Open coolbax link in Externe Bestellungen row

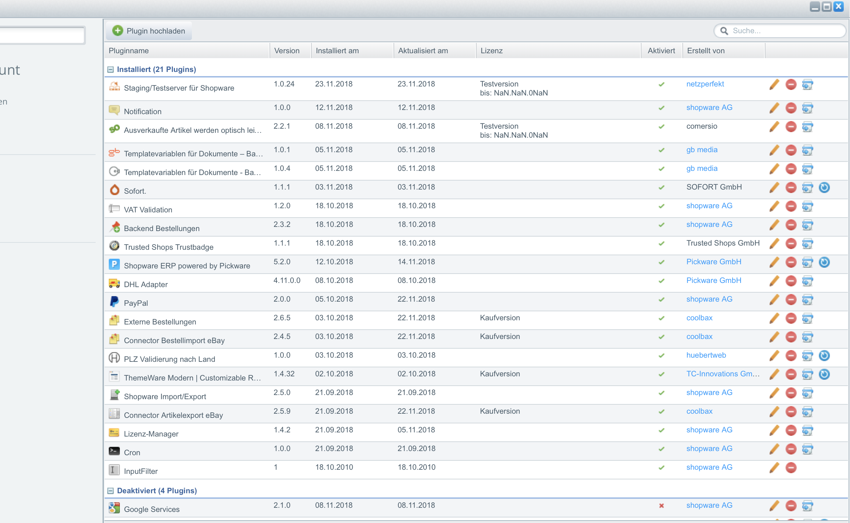699,318
